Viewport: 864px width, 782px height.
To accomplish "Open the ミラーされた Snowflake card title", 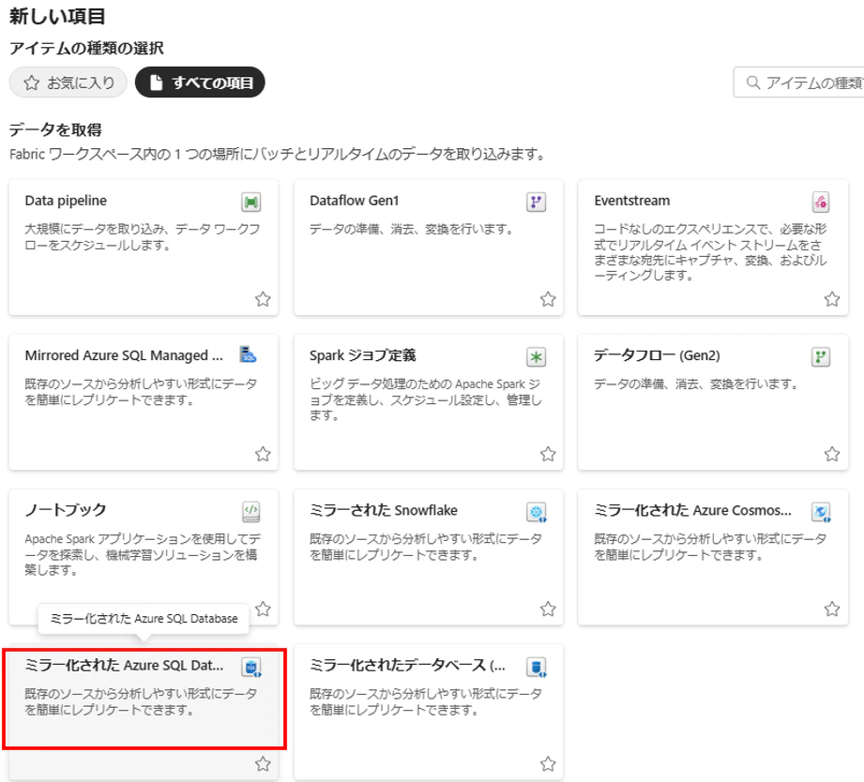I will 384,510.
